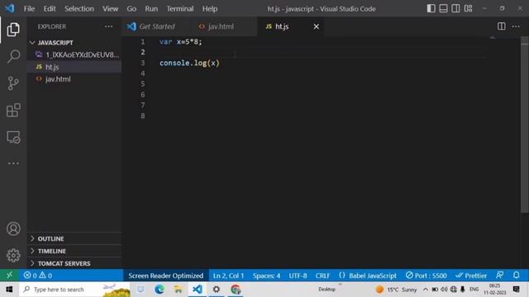Click Prettier in the status bar

(471, 276)
